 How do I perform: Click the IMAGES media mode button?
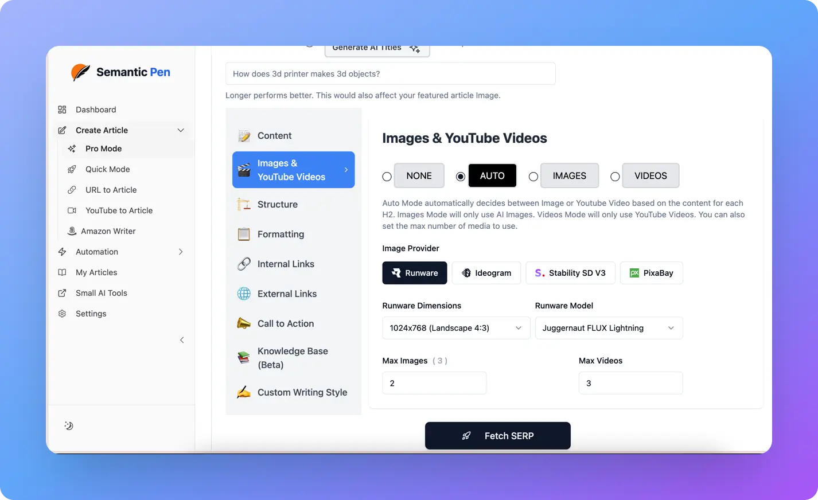point(570,176)
